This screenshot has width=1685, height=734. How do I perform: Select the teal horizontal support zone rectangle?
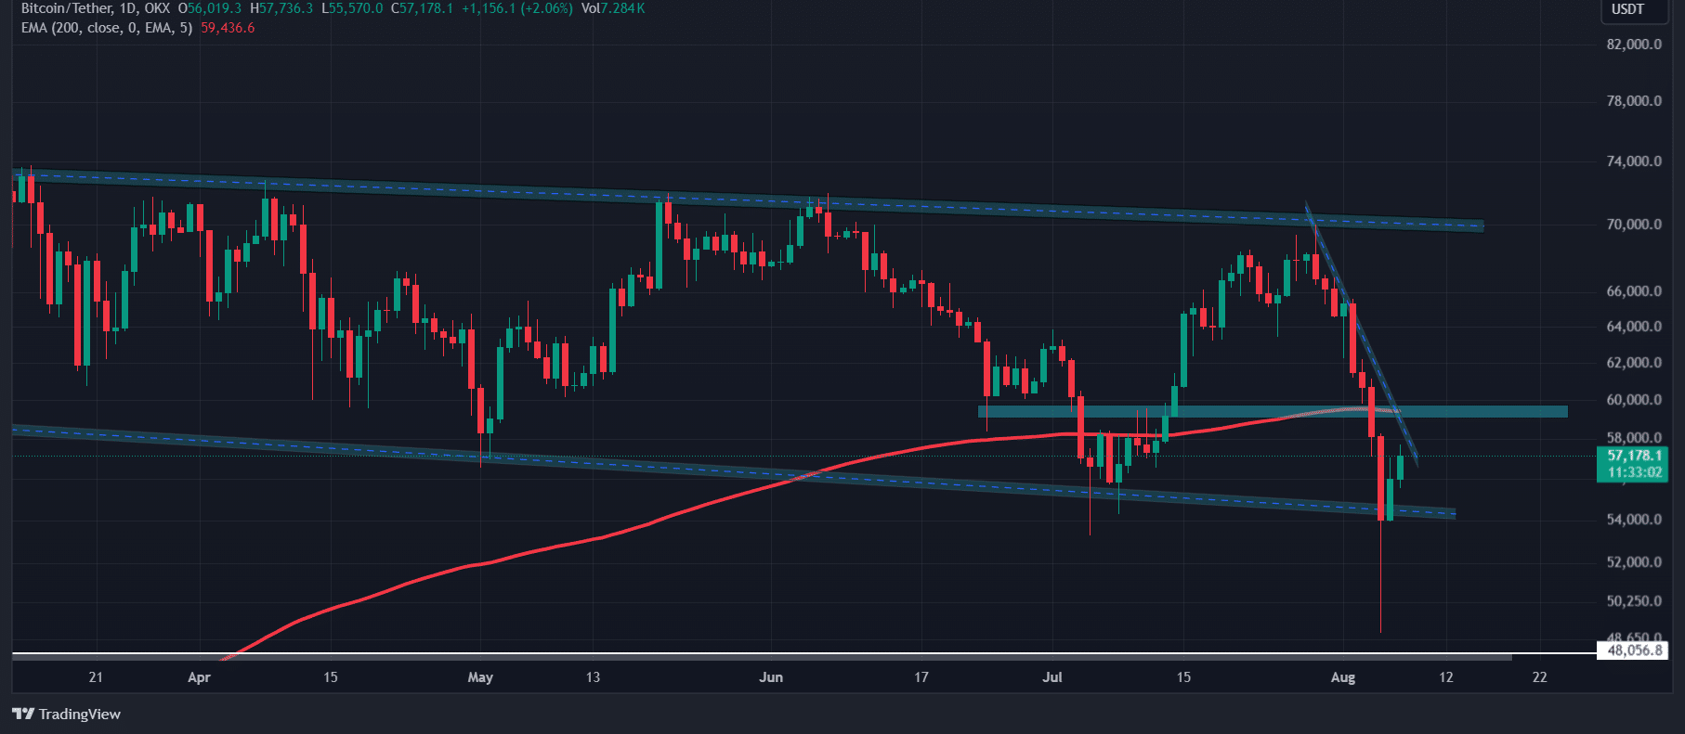pos(1273,411)
